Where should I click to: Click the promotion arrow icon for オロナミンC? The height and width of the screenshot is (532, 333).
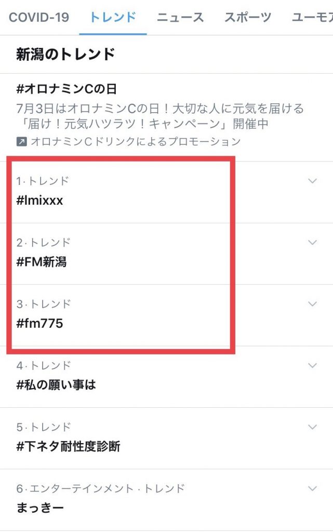21,141
